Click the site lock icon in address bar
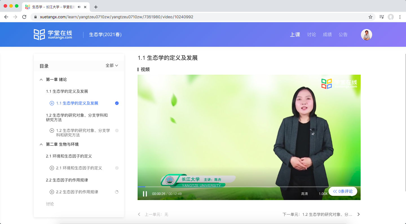The image size is (406, 224). click(x=36, y=17)
